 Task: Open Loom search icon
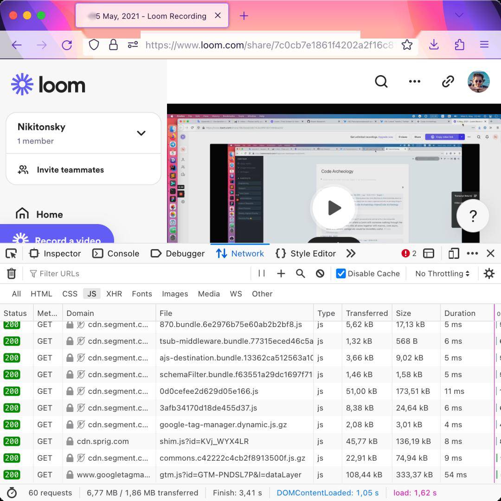(x=381, y=82)
